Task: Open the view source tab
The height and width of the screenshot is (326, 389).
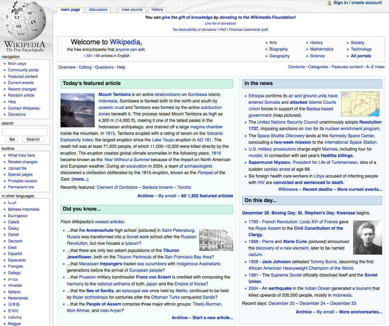Action: [x=132, y=10]
